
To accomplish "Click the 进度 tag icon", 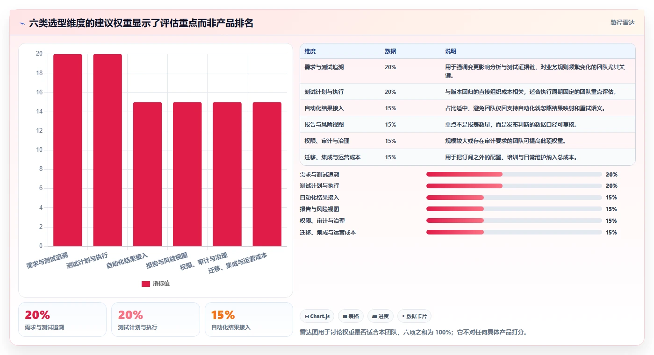I will [374, 316].
